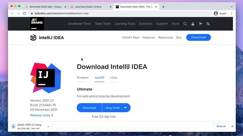This screenshot has width=243, height=136.
Task: Open the shopping cart icon
Action: tap(200, 24)
